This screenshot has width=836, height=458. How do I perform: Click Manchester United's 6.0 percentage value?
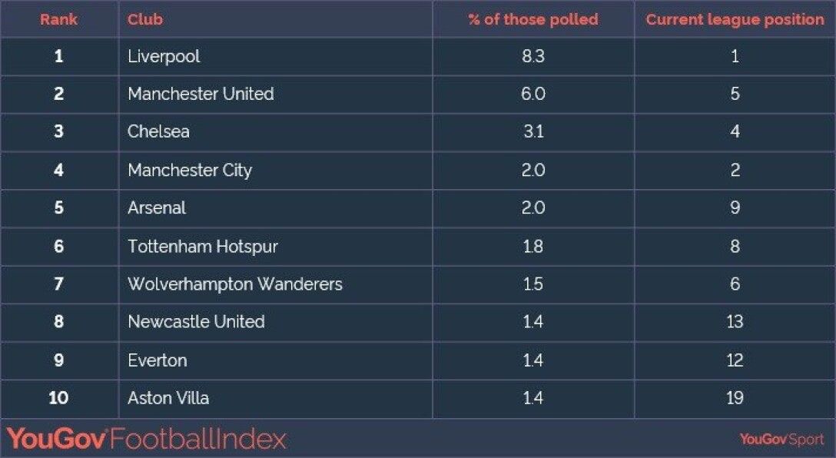pyautogui.click(x=533, y=95)
